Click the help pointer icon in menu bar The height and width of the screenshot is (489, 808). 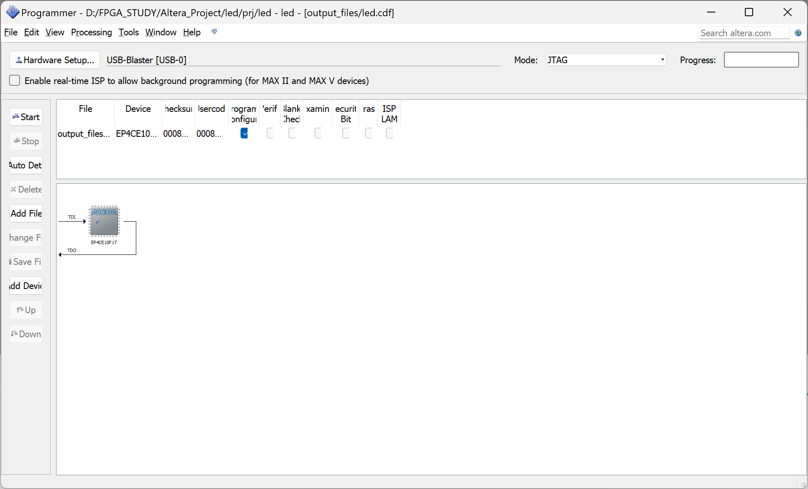(214, 32)
